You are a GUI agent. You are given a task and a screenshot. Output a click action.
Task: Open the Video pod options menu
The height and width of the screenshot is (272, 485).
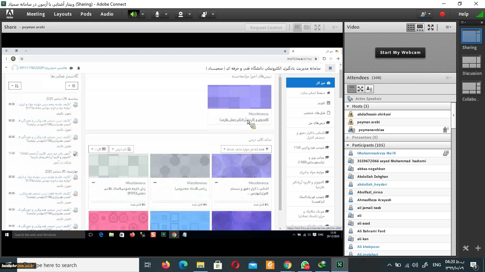(x=448, y=27)
